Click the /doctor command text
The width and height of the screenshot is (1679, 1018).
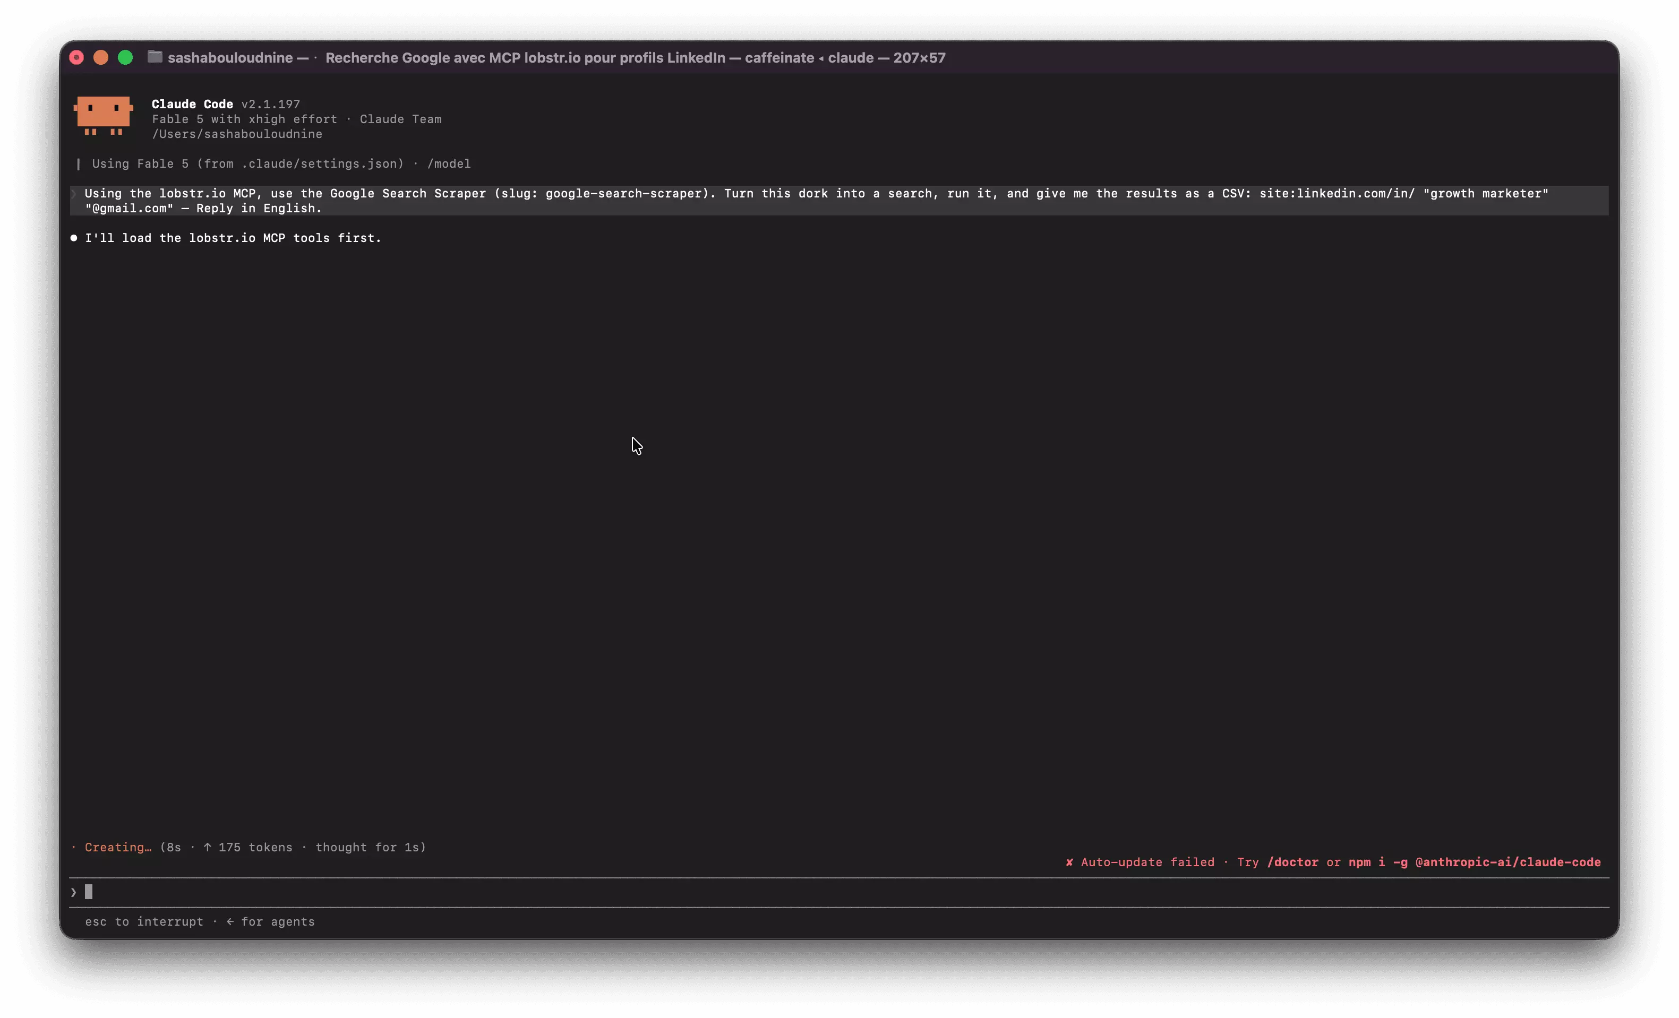1292,862
